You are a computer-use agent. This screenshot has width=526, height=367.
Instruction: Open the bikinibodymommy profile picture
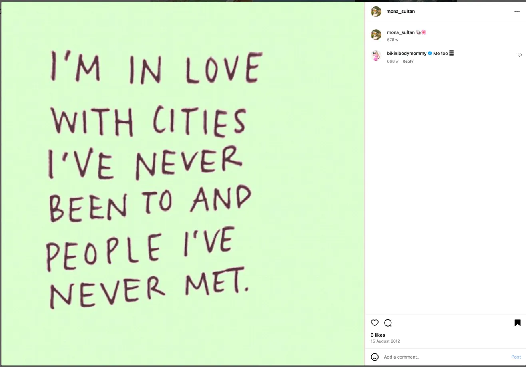click(376, 56)
